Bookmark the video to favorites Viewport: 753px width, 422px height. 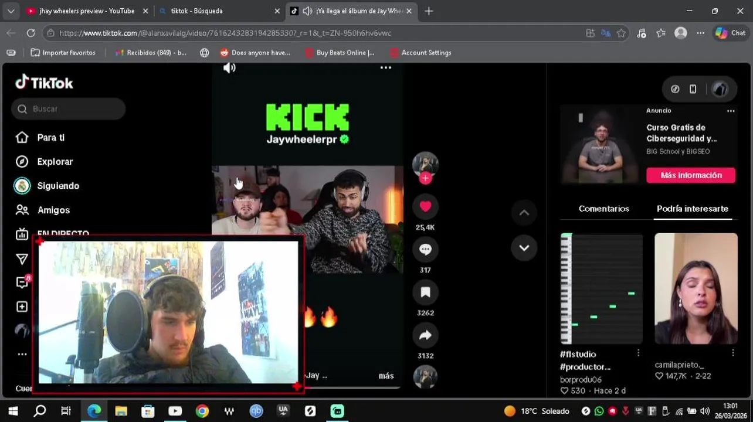[425, 292]
